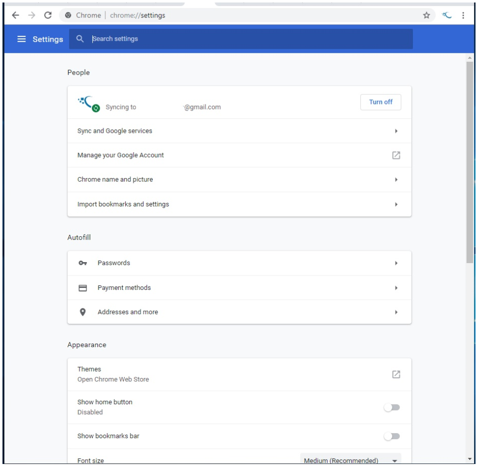Image resolution: width=478 pixels, height=467 pixels.
Task: Click the Autofill section heading
Action: [79, 237]
